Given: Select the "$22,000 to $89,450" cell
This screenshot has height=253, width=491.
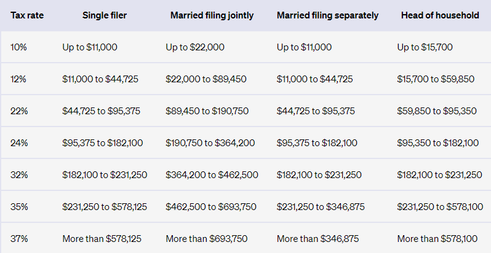Looking at the screenshot, I should pos(206,79).
